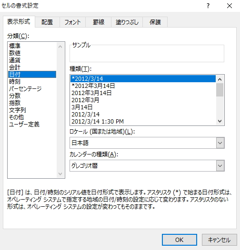The height and width of the screenshot is (250, 240).
Task: Click the category list up arrow
Action: coord(60,47)
